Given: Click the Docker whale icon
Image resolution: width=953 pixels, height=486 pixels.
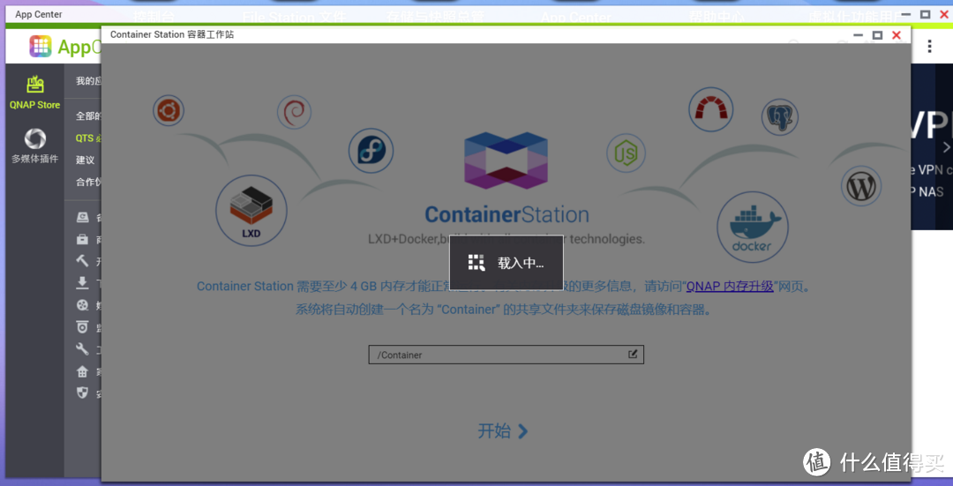Looking at the screenshot, I should click(x=753, y=228).
